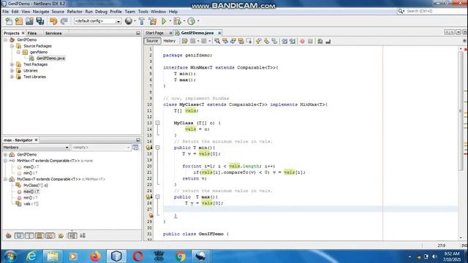Image resolution: width=468 pixels, height=263 pixels.
Task: Select vals : T[] in Navigator
Action: [x=31, y=204]
